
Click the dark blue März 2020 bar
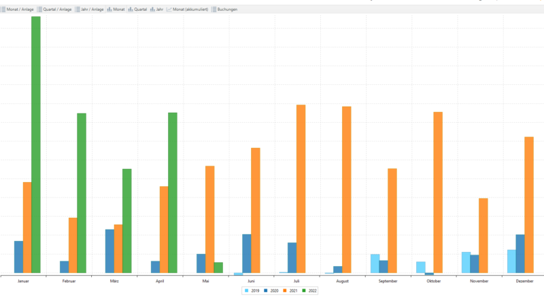pos(109,251)
